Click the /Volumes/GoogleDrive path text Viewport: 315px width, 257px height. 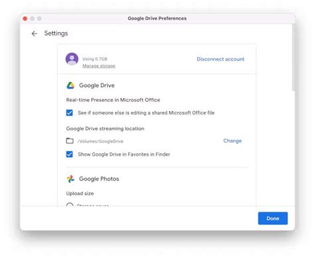(x=100, y=141)
